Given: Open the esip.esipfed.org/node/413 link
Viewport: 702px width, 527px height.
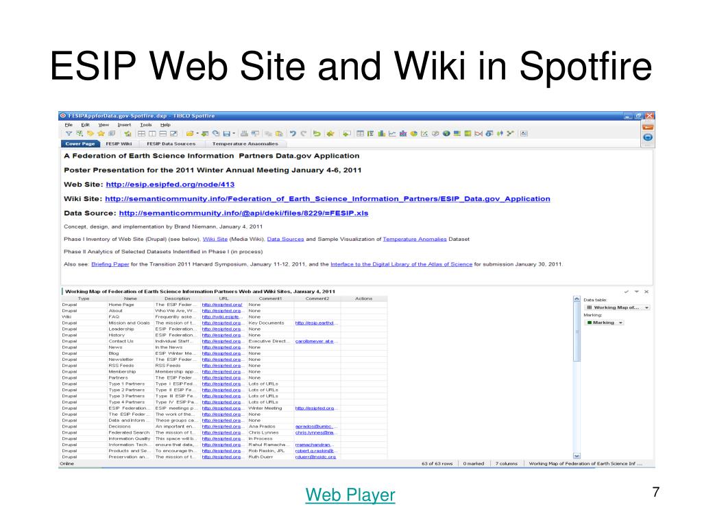Looking at the screenshot, I should point(170,184).
